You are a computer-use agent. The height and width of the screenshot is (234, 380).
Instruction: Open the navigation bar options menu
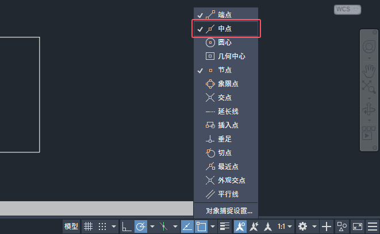pos(375,147)
